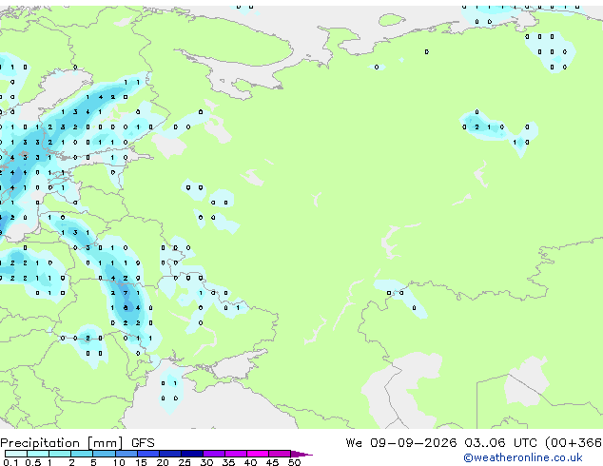Click the 'We 09-09-2026 03..06 UTC' date label
Image resolution: width=603 pixels, height=466 pixels.
[x=443, y=443]
